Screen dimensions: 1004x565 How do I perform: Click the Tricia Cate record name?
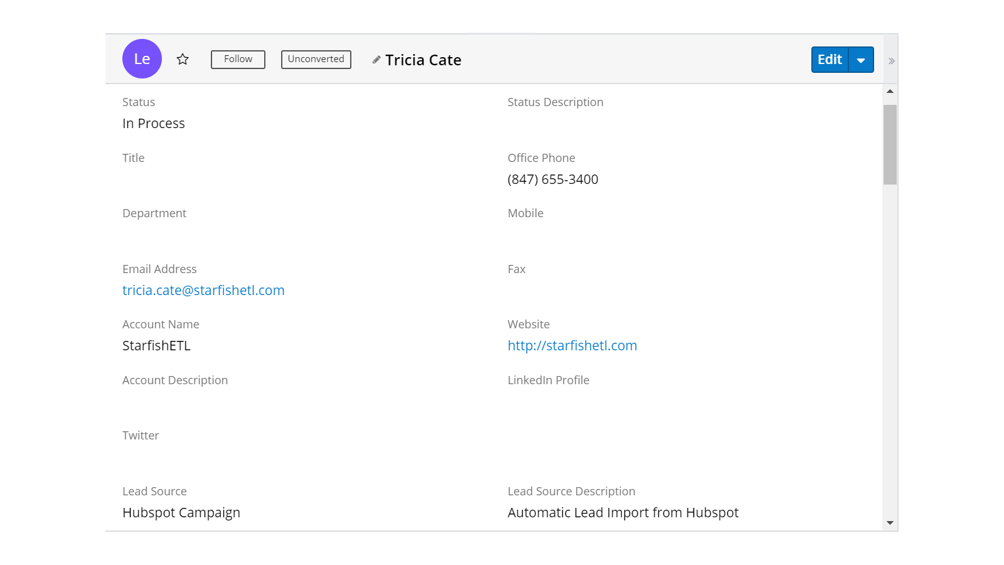(x=423, y=60)
